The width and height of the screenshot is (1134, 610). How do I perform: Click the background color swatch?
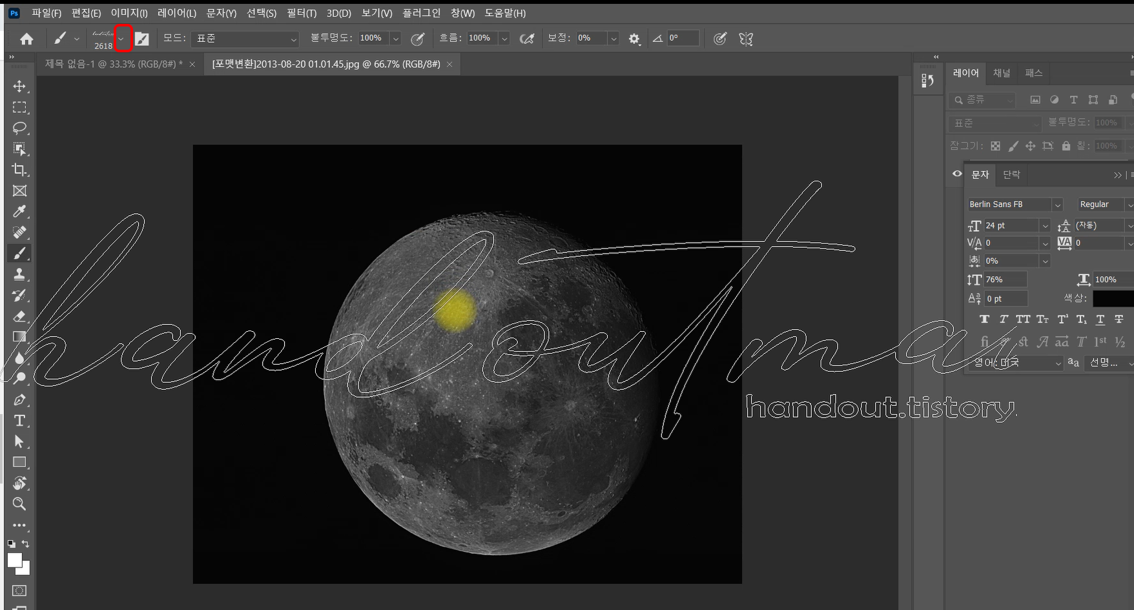(x=25, y=570)
